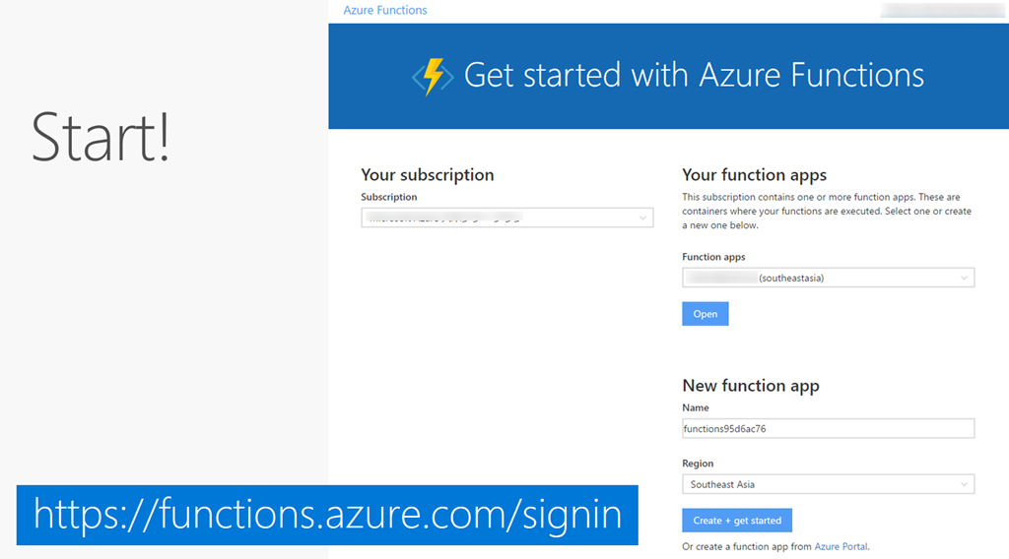Click the Your function apps heading
Image resolution: width=1009 pixels, height=559 pixels.
tap(754, 175)
